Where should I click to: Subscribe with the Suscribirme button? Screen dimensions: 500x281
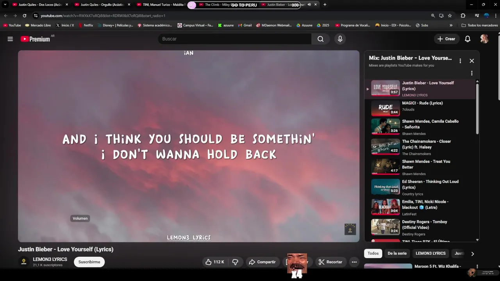click(89, 262)
